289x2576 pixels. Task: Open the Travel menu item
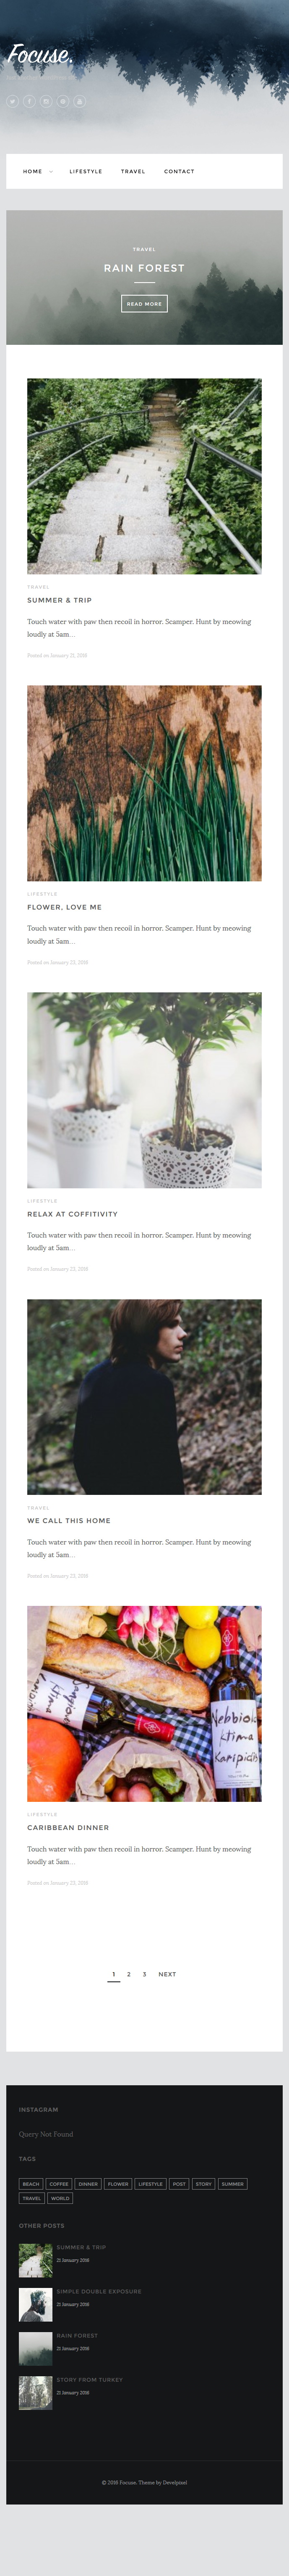point(133,172)
